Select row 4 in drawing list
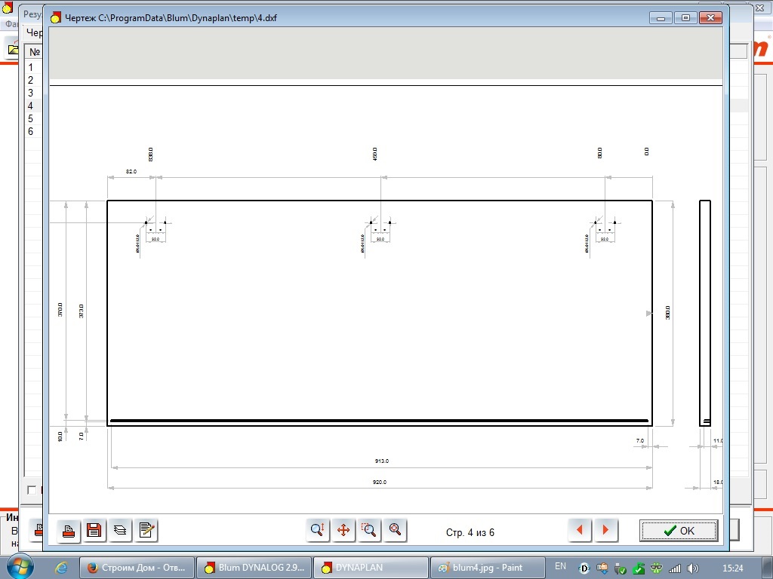The width and height of the screenshot is (773, 579). click(33, 106)
